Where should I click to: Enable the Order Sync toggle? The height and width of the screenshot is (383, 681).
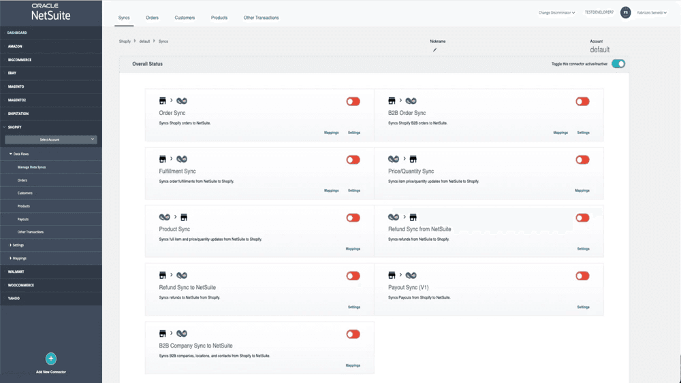click(x=353, y=101)
